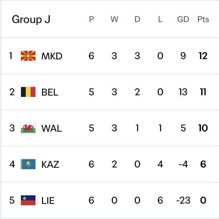Click the Belgium flag icon

click(28, 92)
